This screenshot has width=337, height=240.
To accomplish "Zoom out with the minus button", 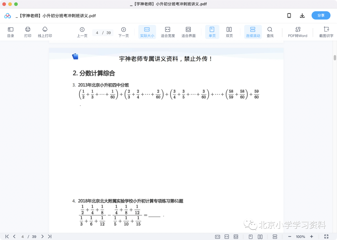I will click(290, 237).
